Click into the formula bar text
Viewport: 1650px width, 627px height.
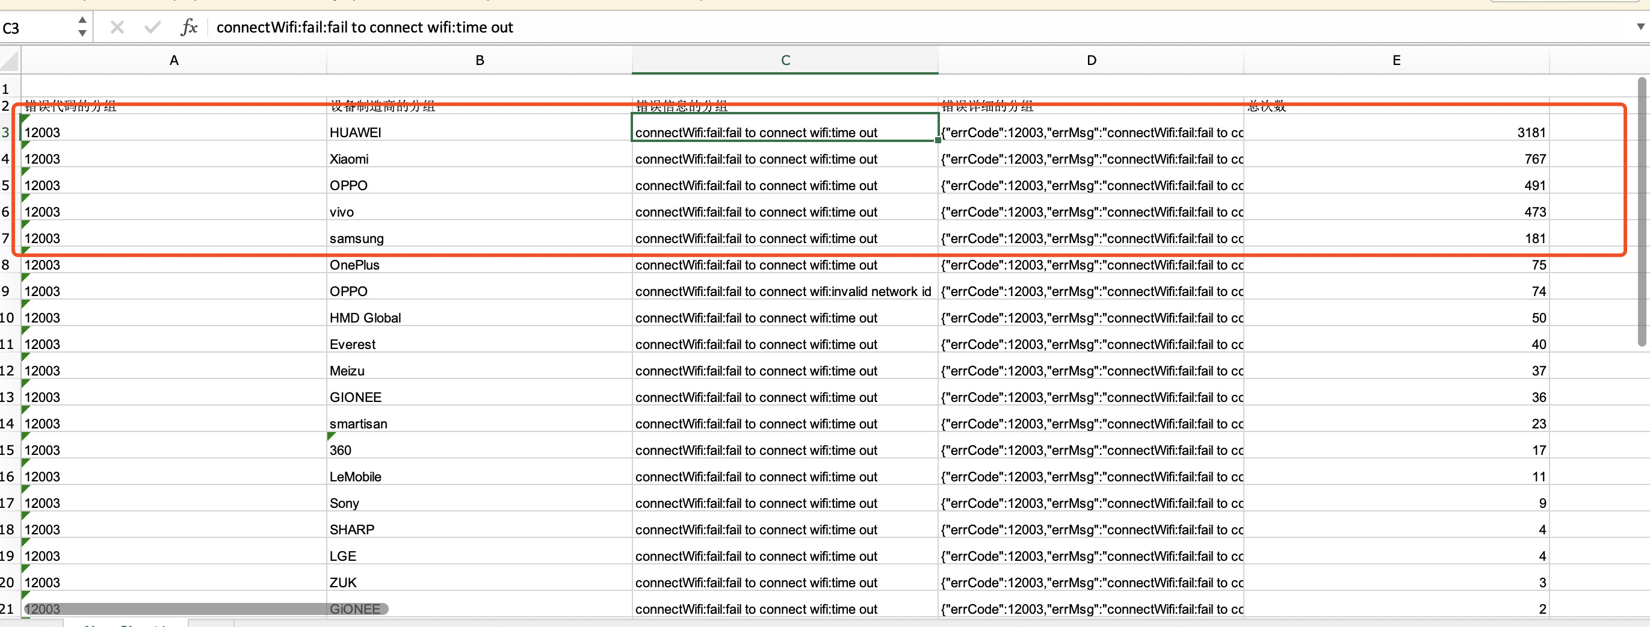point(768,28)
